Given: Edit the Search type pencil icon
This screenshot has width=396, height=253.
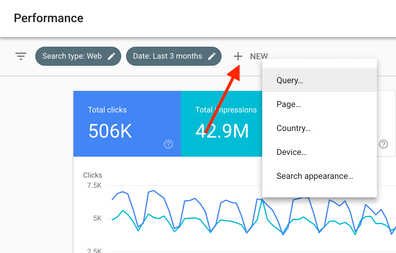Looking at the screenshot, I should tap(111, 56).
